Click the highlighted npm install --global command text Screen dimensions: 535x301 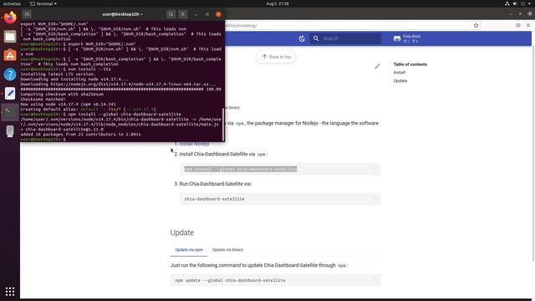tap(241, 169)
